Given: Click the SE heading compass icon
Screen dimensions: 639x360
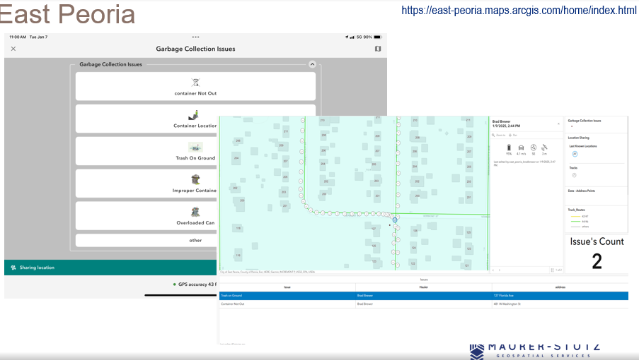Looking at the screenshot, I should click(x=534, y=148).
